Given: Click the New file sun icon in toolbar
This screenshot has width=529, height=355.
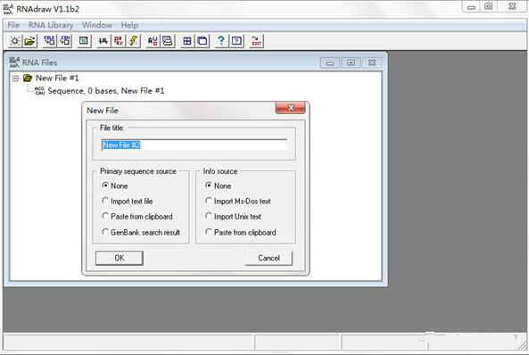Looking at the screenshot, I should (x=15, y=41).
